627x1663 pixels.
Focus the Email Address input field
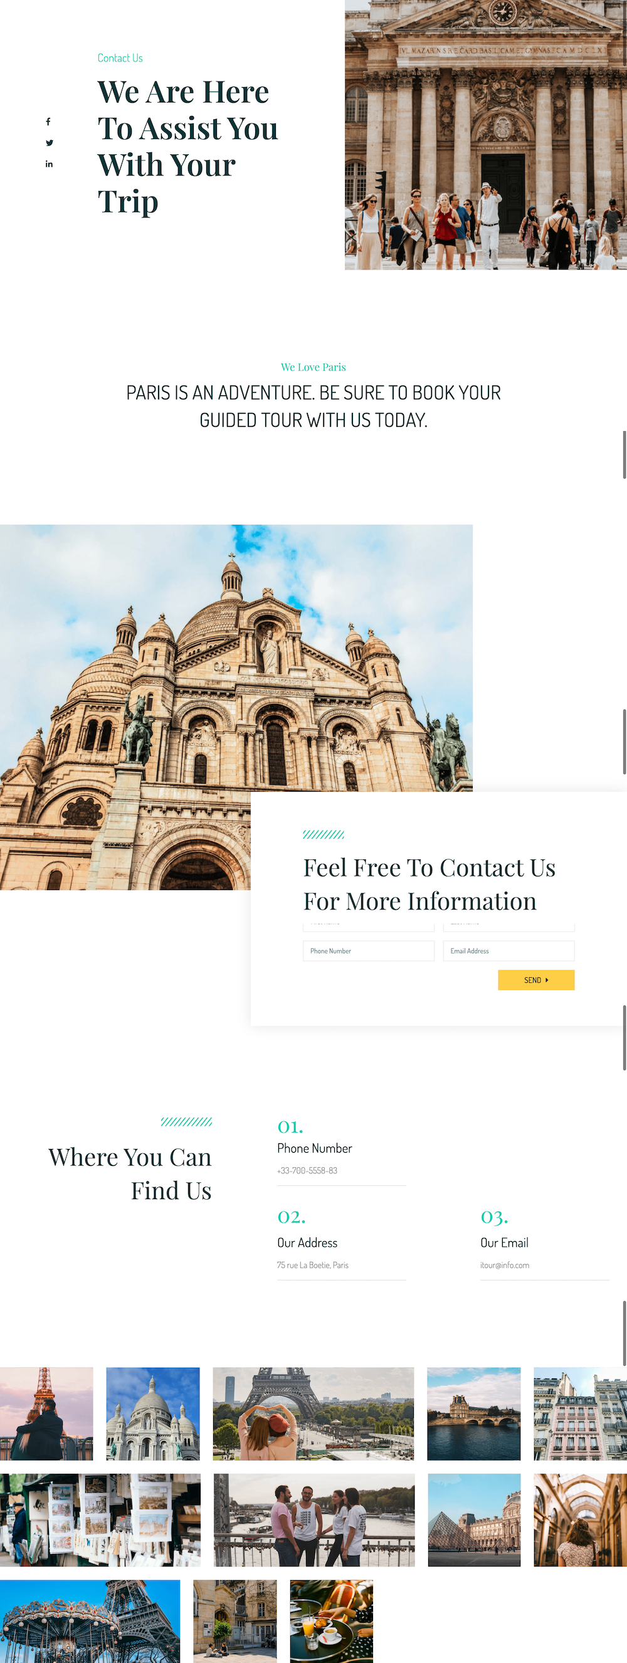509,951
